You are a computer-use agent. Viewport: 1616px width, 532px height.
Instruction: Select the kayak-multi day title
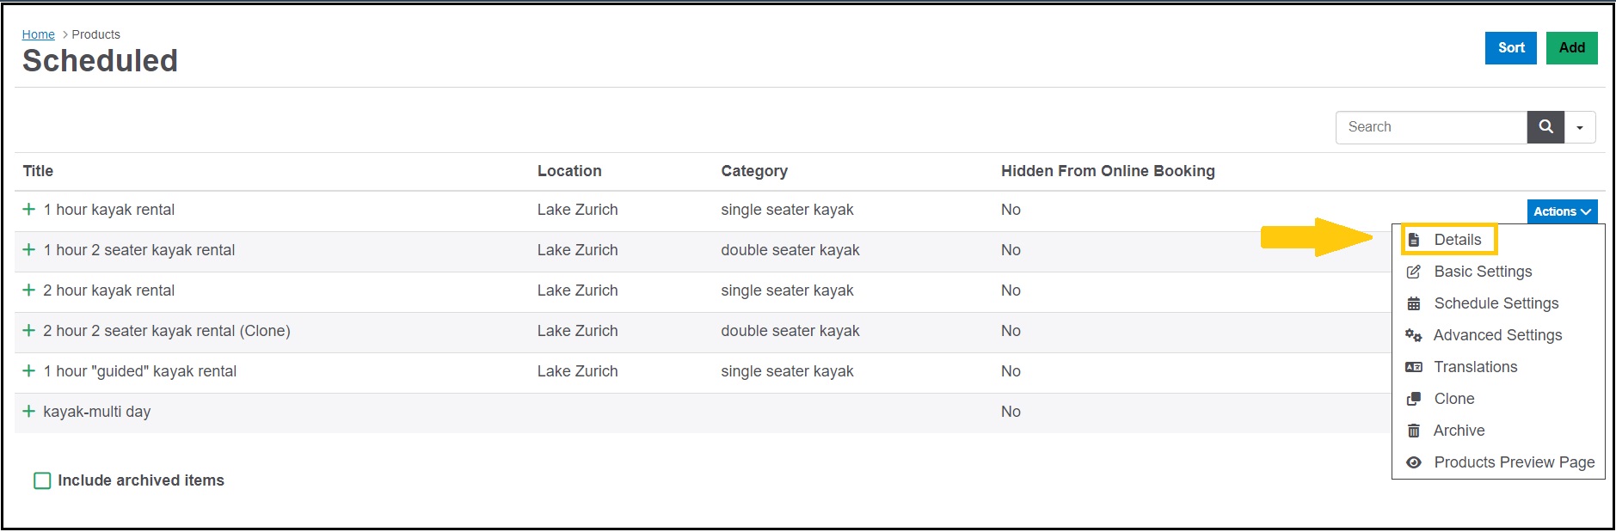(x=97, y=412)
